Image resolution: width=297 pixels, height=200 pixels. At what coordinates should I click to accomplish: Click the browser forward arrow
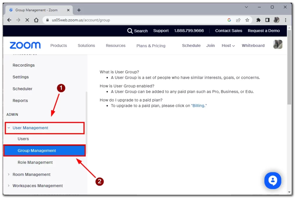[18, 20]
